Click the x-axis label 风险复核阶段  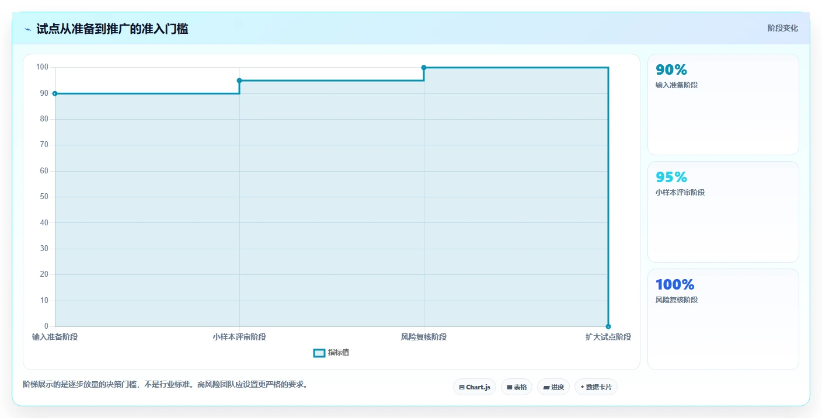click(424, 337)
